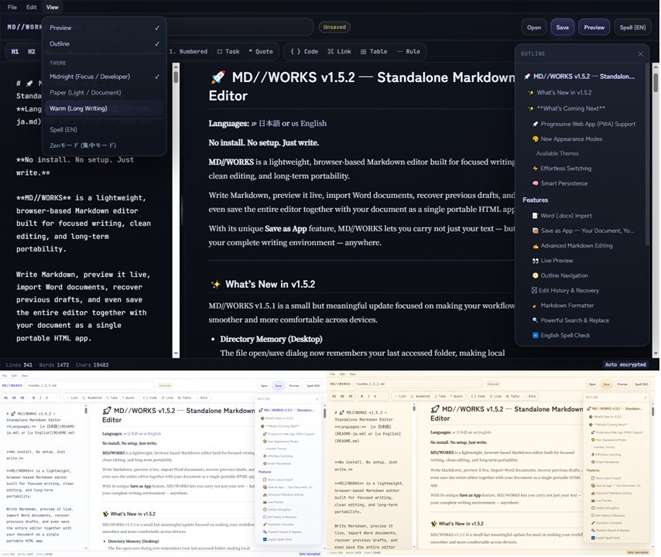661x557 pixels.
Task: Click the sparkle icon beside What's New heading
Action: [215, 285]
